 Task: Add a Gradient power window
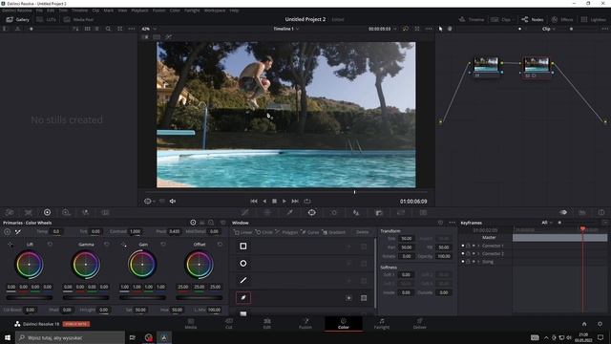(334, 232)
